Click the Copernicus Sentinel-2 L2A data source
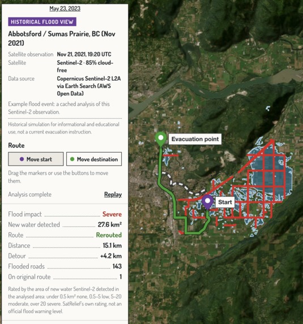The width and height of the screenshot is (303, 324). click(x=89, y=86)
